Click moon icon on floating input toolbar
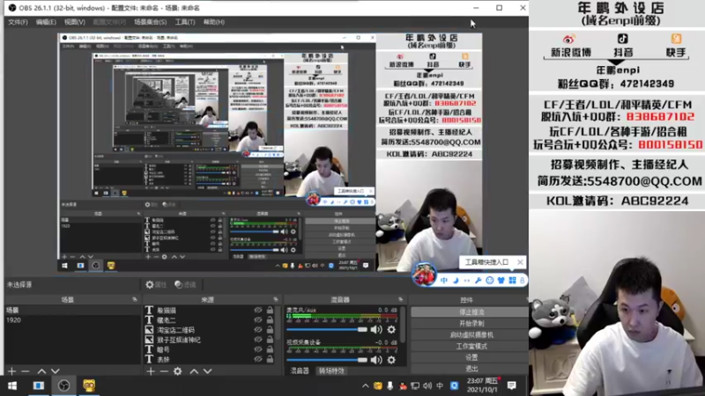This screenshot has height=396, width=705. pos(456,280)
